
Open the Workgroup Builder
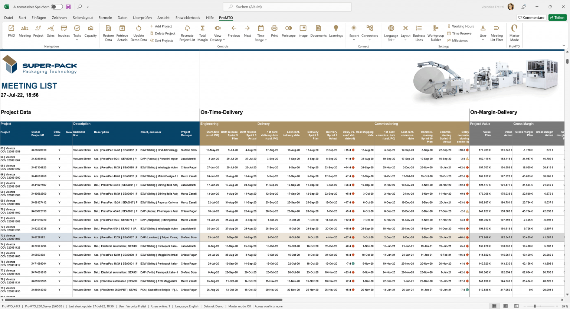435,31
